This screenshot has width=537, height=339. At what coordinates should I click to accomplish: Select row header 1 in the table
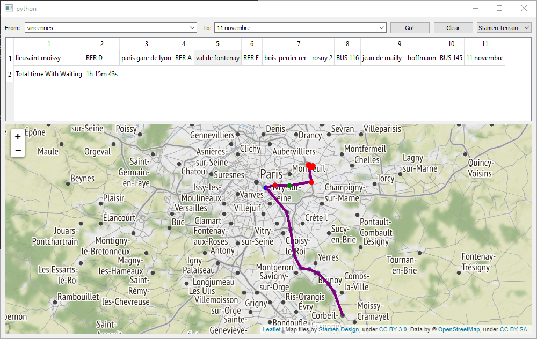coord(10,58)
